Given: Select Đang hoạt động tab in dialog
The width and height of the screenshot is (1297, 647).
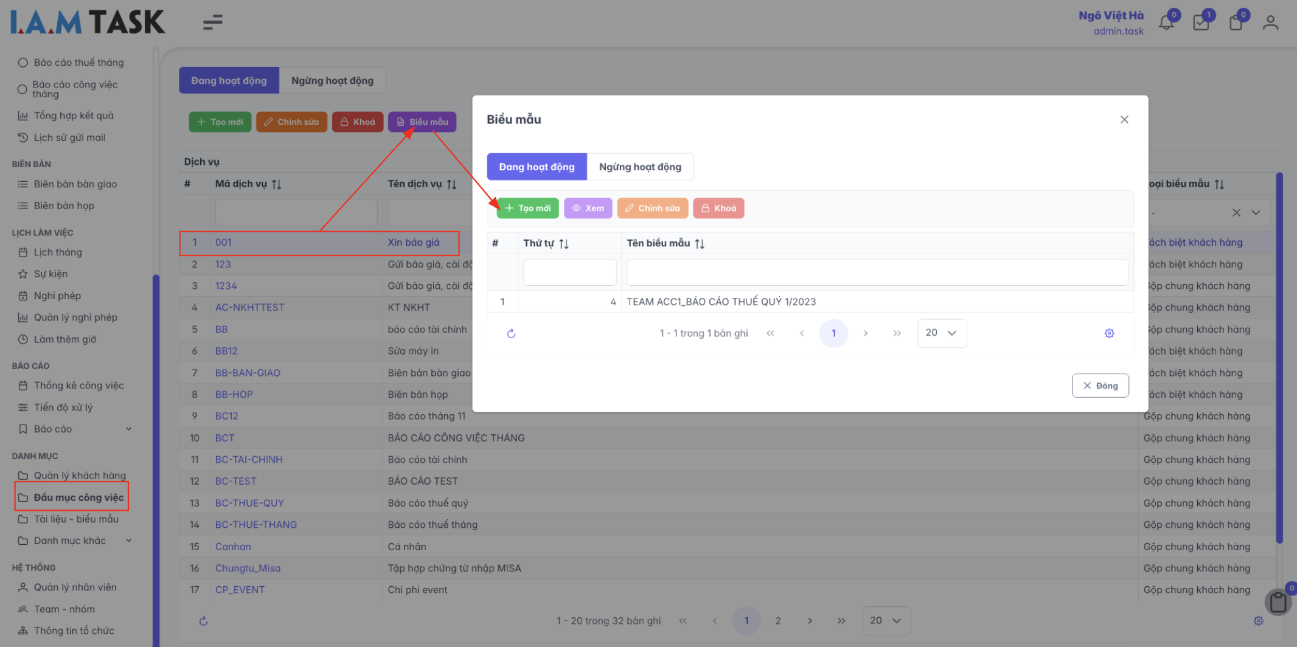Looking at the screenshot, I should coord(537,167).
